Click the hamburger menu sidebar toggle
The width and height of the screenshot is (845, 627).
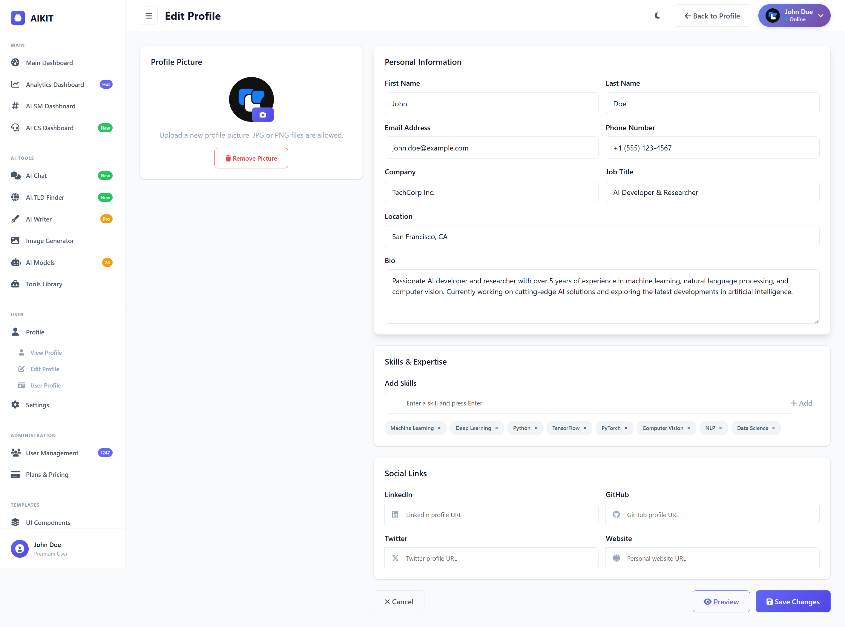[148, 16]
